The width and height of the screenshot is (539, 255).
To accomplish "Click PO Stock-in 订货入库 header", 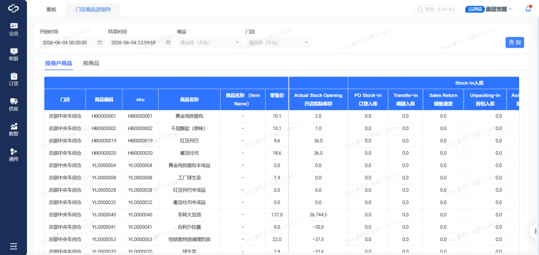I will tap(368, 100).
